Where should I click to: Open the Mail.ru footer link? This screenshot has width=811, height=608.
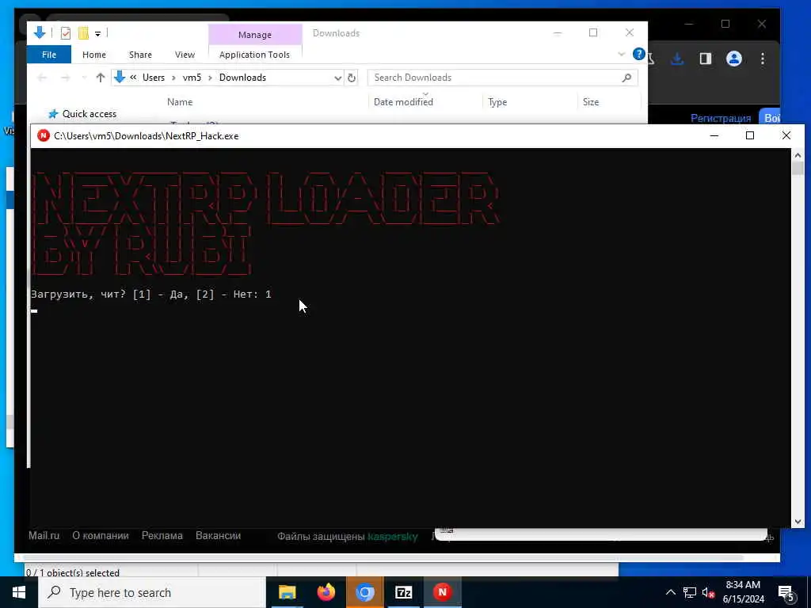44,536
